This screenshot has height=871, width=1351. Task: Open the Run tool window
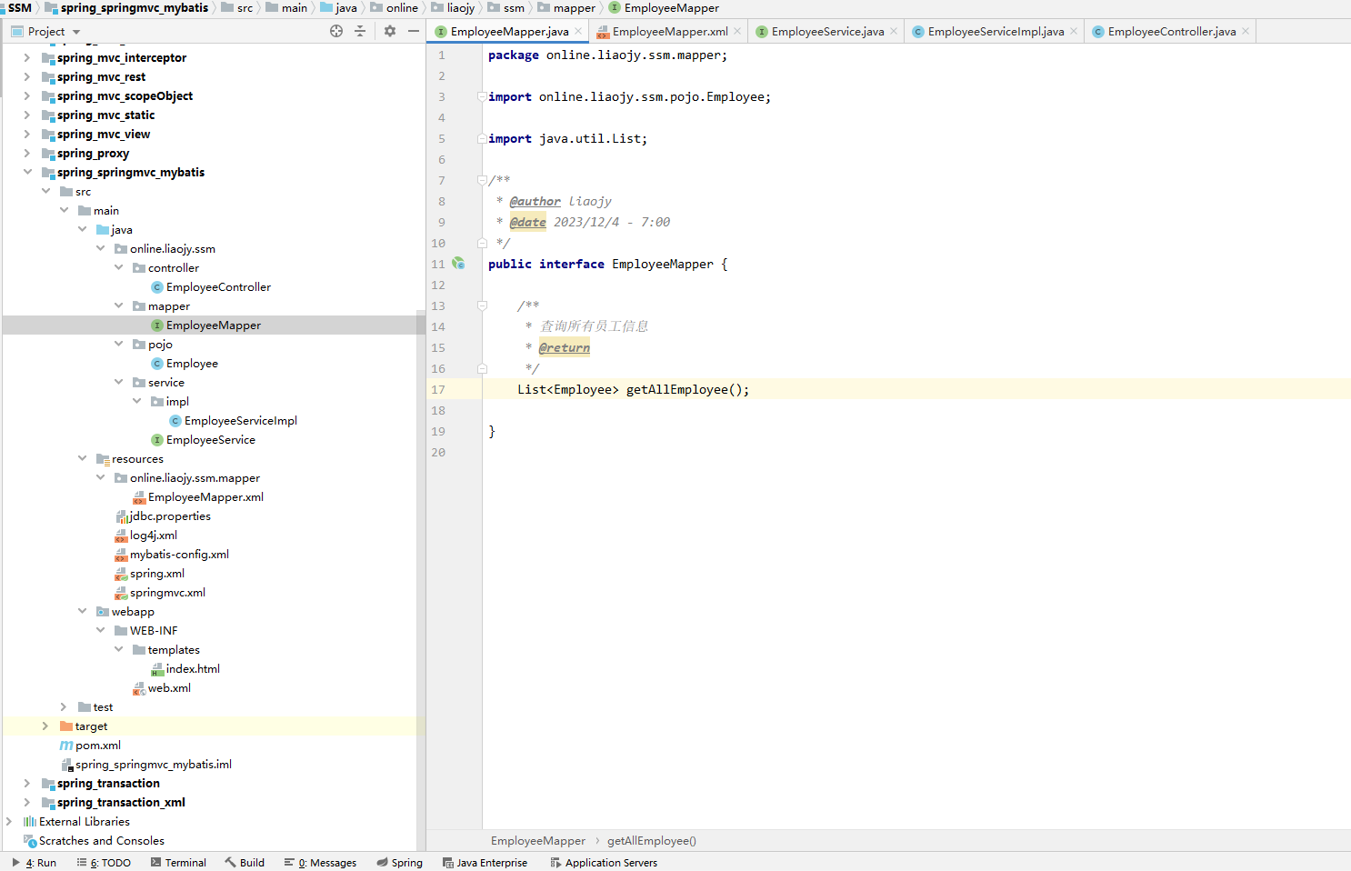35,863
